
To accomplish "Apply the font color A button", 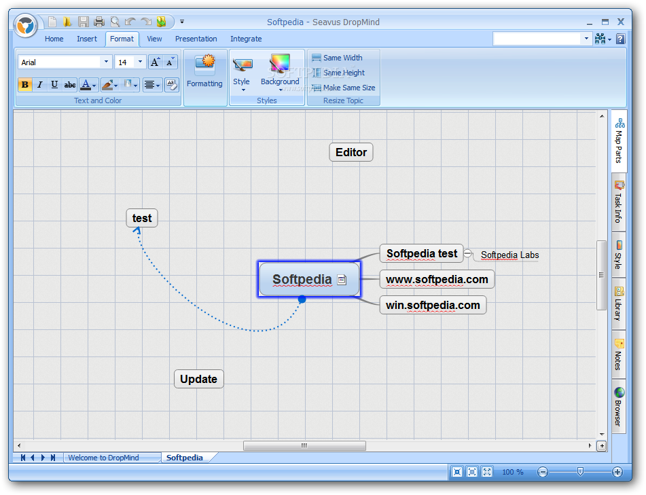I will 86,85.
